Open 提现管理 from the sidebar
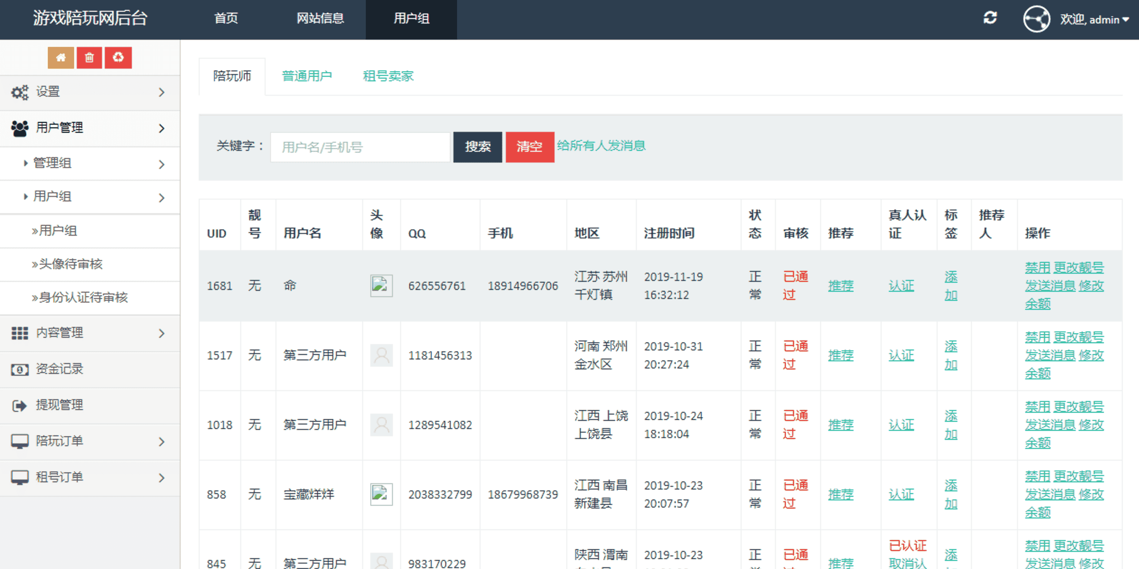This screenshot has width=1139, height=569. coord(59,405)
